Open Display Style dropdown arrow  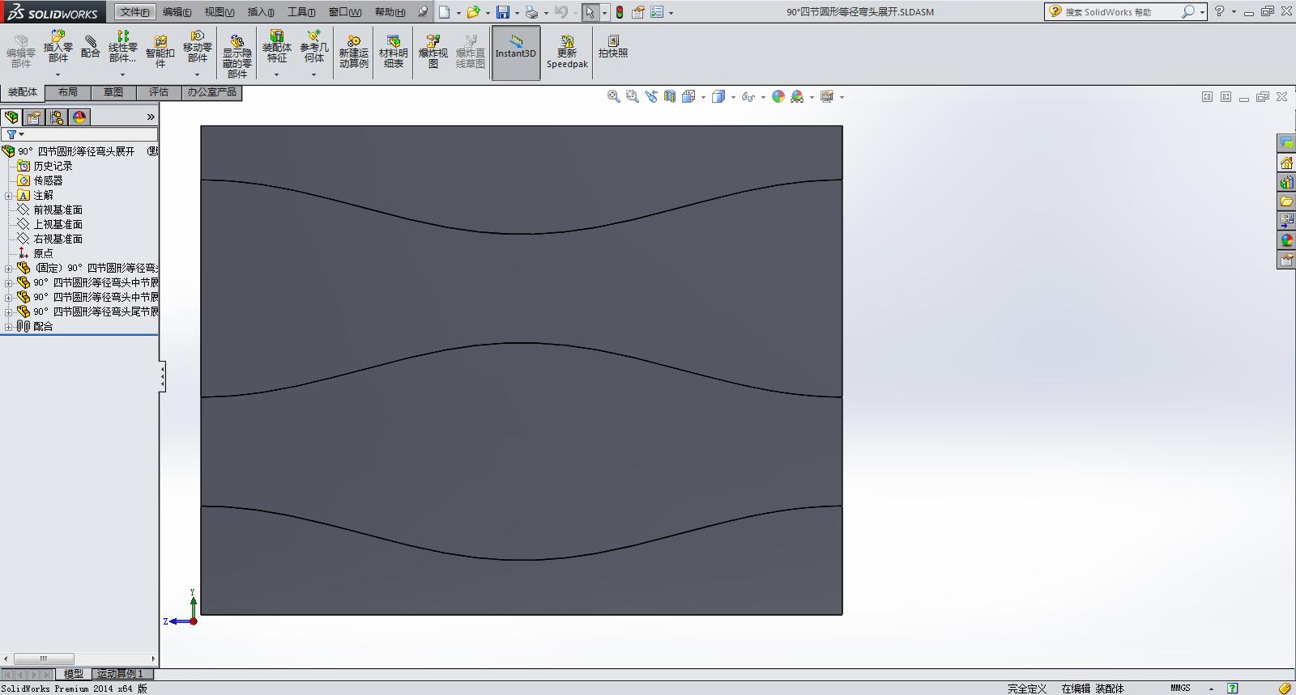click(733, 97)
